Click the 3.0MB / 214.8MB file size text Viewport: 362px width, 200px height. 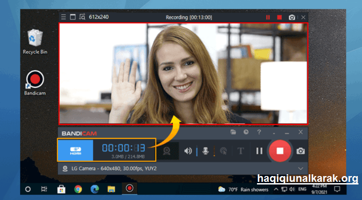(x=128, y=157)
